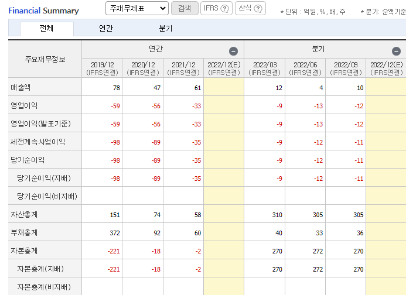Screen dimensions: 406x295
Task: Click 부채총계 value 33 for 2022/06
Action: (319, 233)
